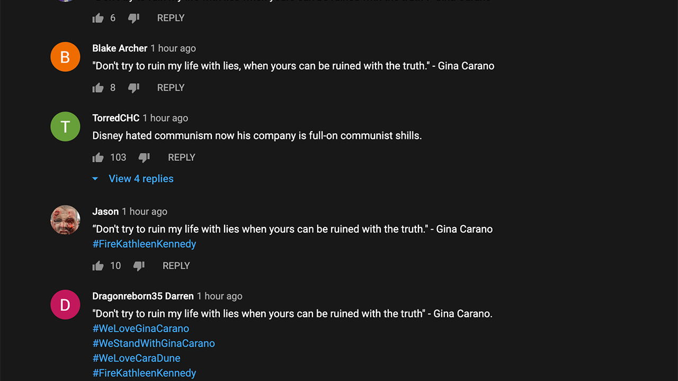678x381 pixels.
Task: Dislike TorredCHC's comment
Action: pyautogui.click(x=144, y=158)
